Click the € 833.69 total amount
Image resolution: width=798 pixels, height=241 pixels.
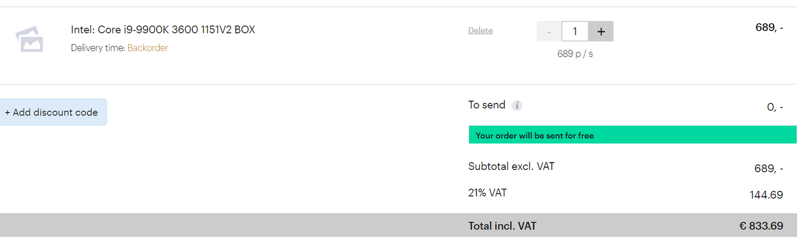tap(761, 226)
